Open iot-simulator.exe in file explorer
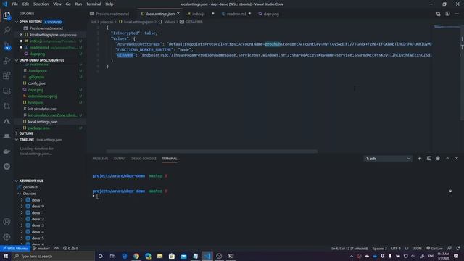This screenshot has width=464, height=261. (x=42, y=109)
